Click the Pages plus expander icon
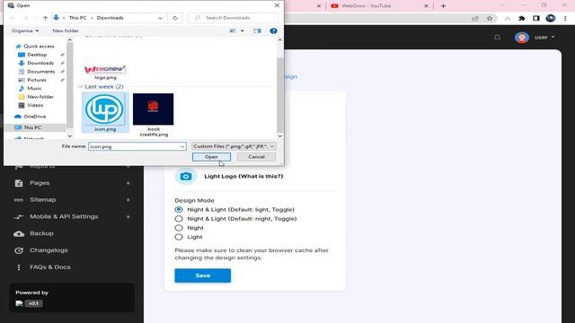Image resolution: width=575 pixels, height=323 pixels. tap(128, 183)
